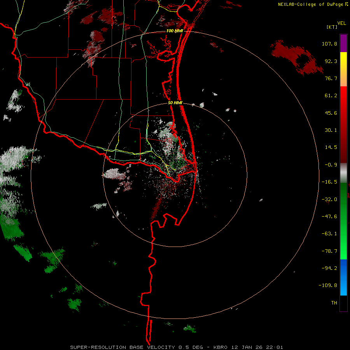350x350 pixels.
Task: Click the 61.2 velocity scale value
Action: [x=331, y=96]
